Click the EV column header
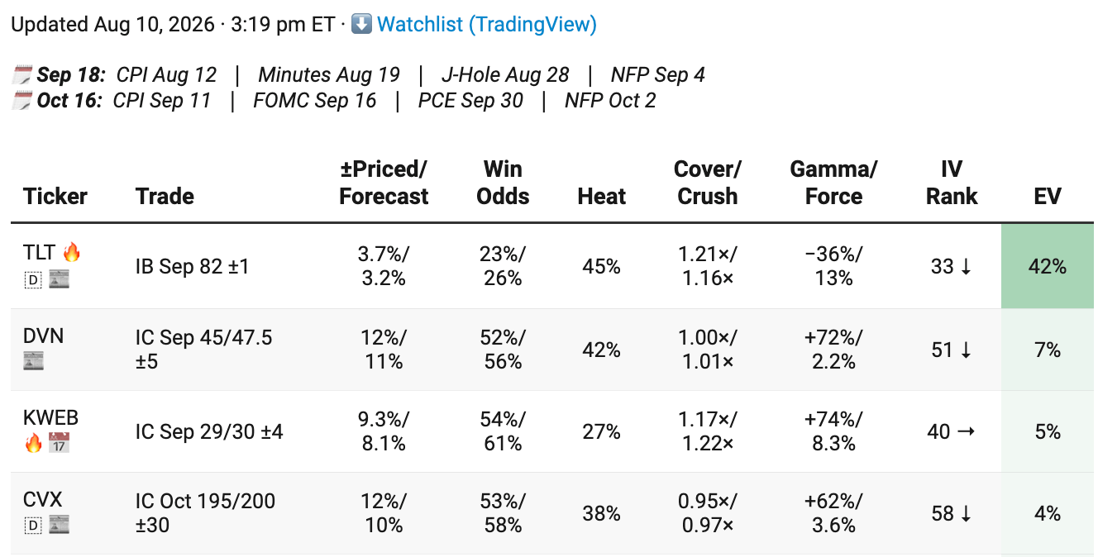The width and height of the screenshot is (1098, 557). pyautogui.click(x=1047, y=196)
